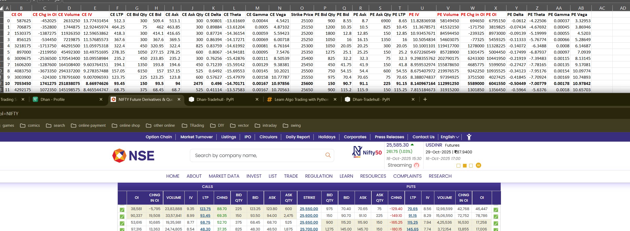Expand the English language dropdown

click(x=450, y=137)
